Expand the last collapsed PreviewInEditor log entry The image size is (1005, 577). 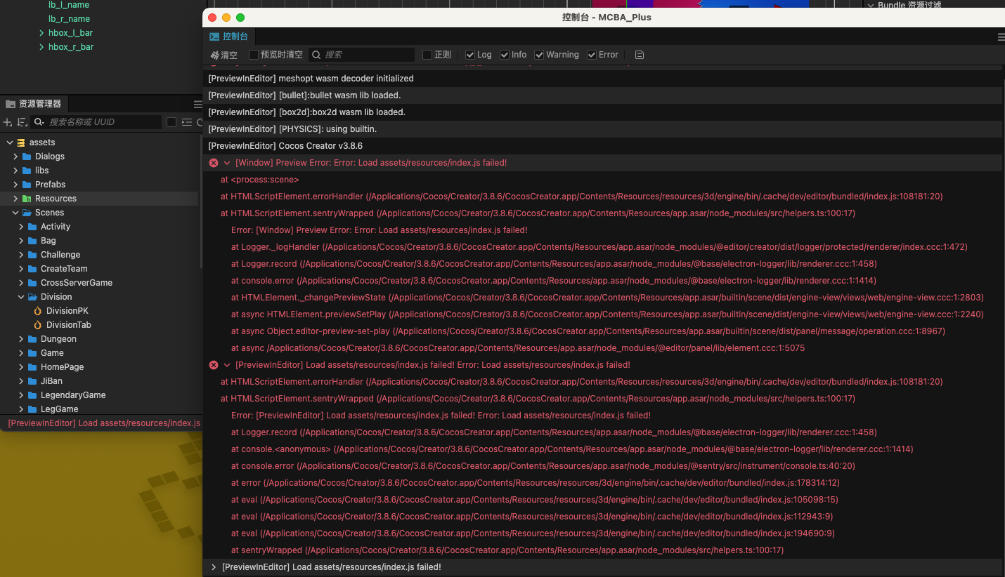(x=214, y=567)
